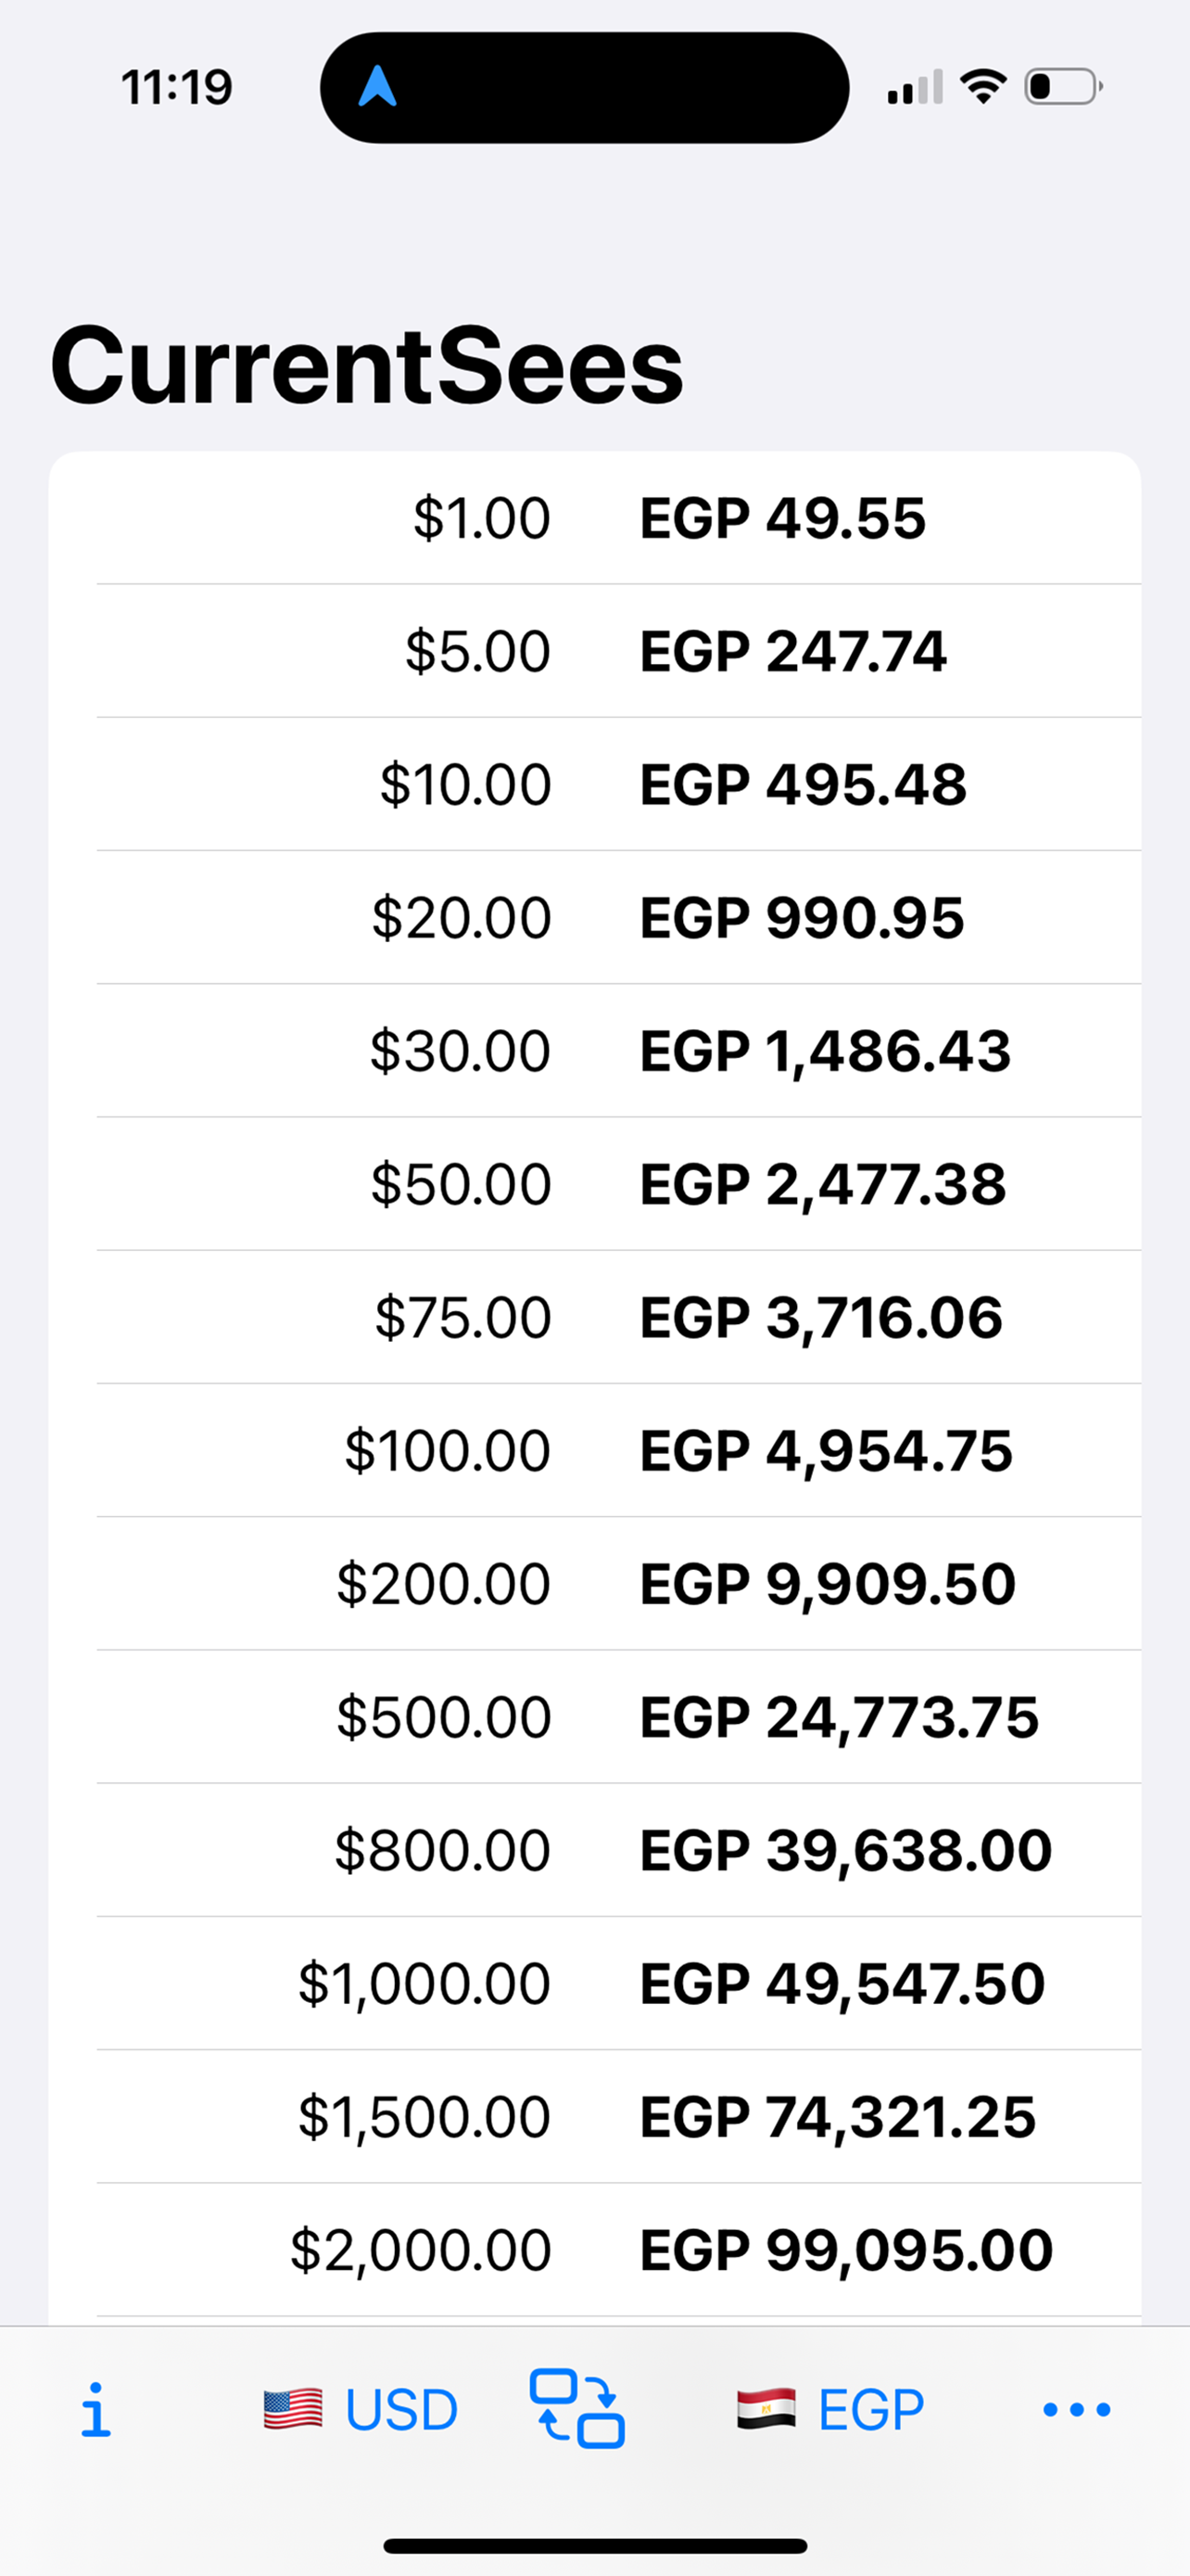The width and height of the screenshot is (1190, 2576).
Task: Tap the EGP 4,954.75 amount
Action: pos(827,1451)
